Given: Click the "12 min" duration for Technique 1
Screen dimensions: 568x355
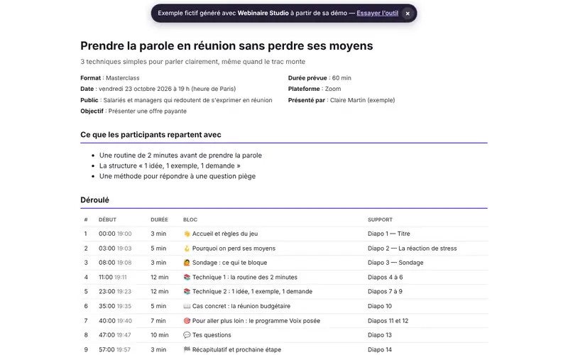Looking at the screenshot, I should 159,277.
